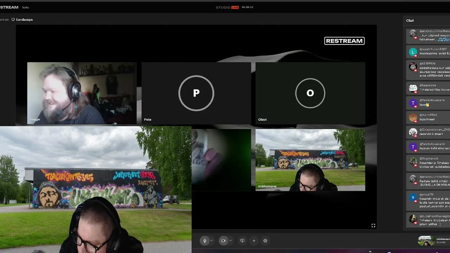Click the username @vihuti79 in chat
Viewport: 450px width, 253px height.
coord(426,194)
